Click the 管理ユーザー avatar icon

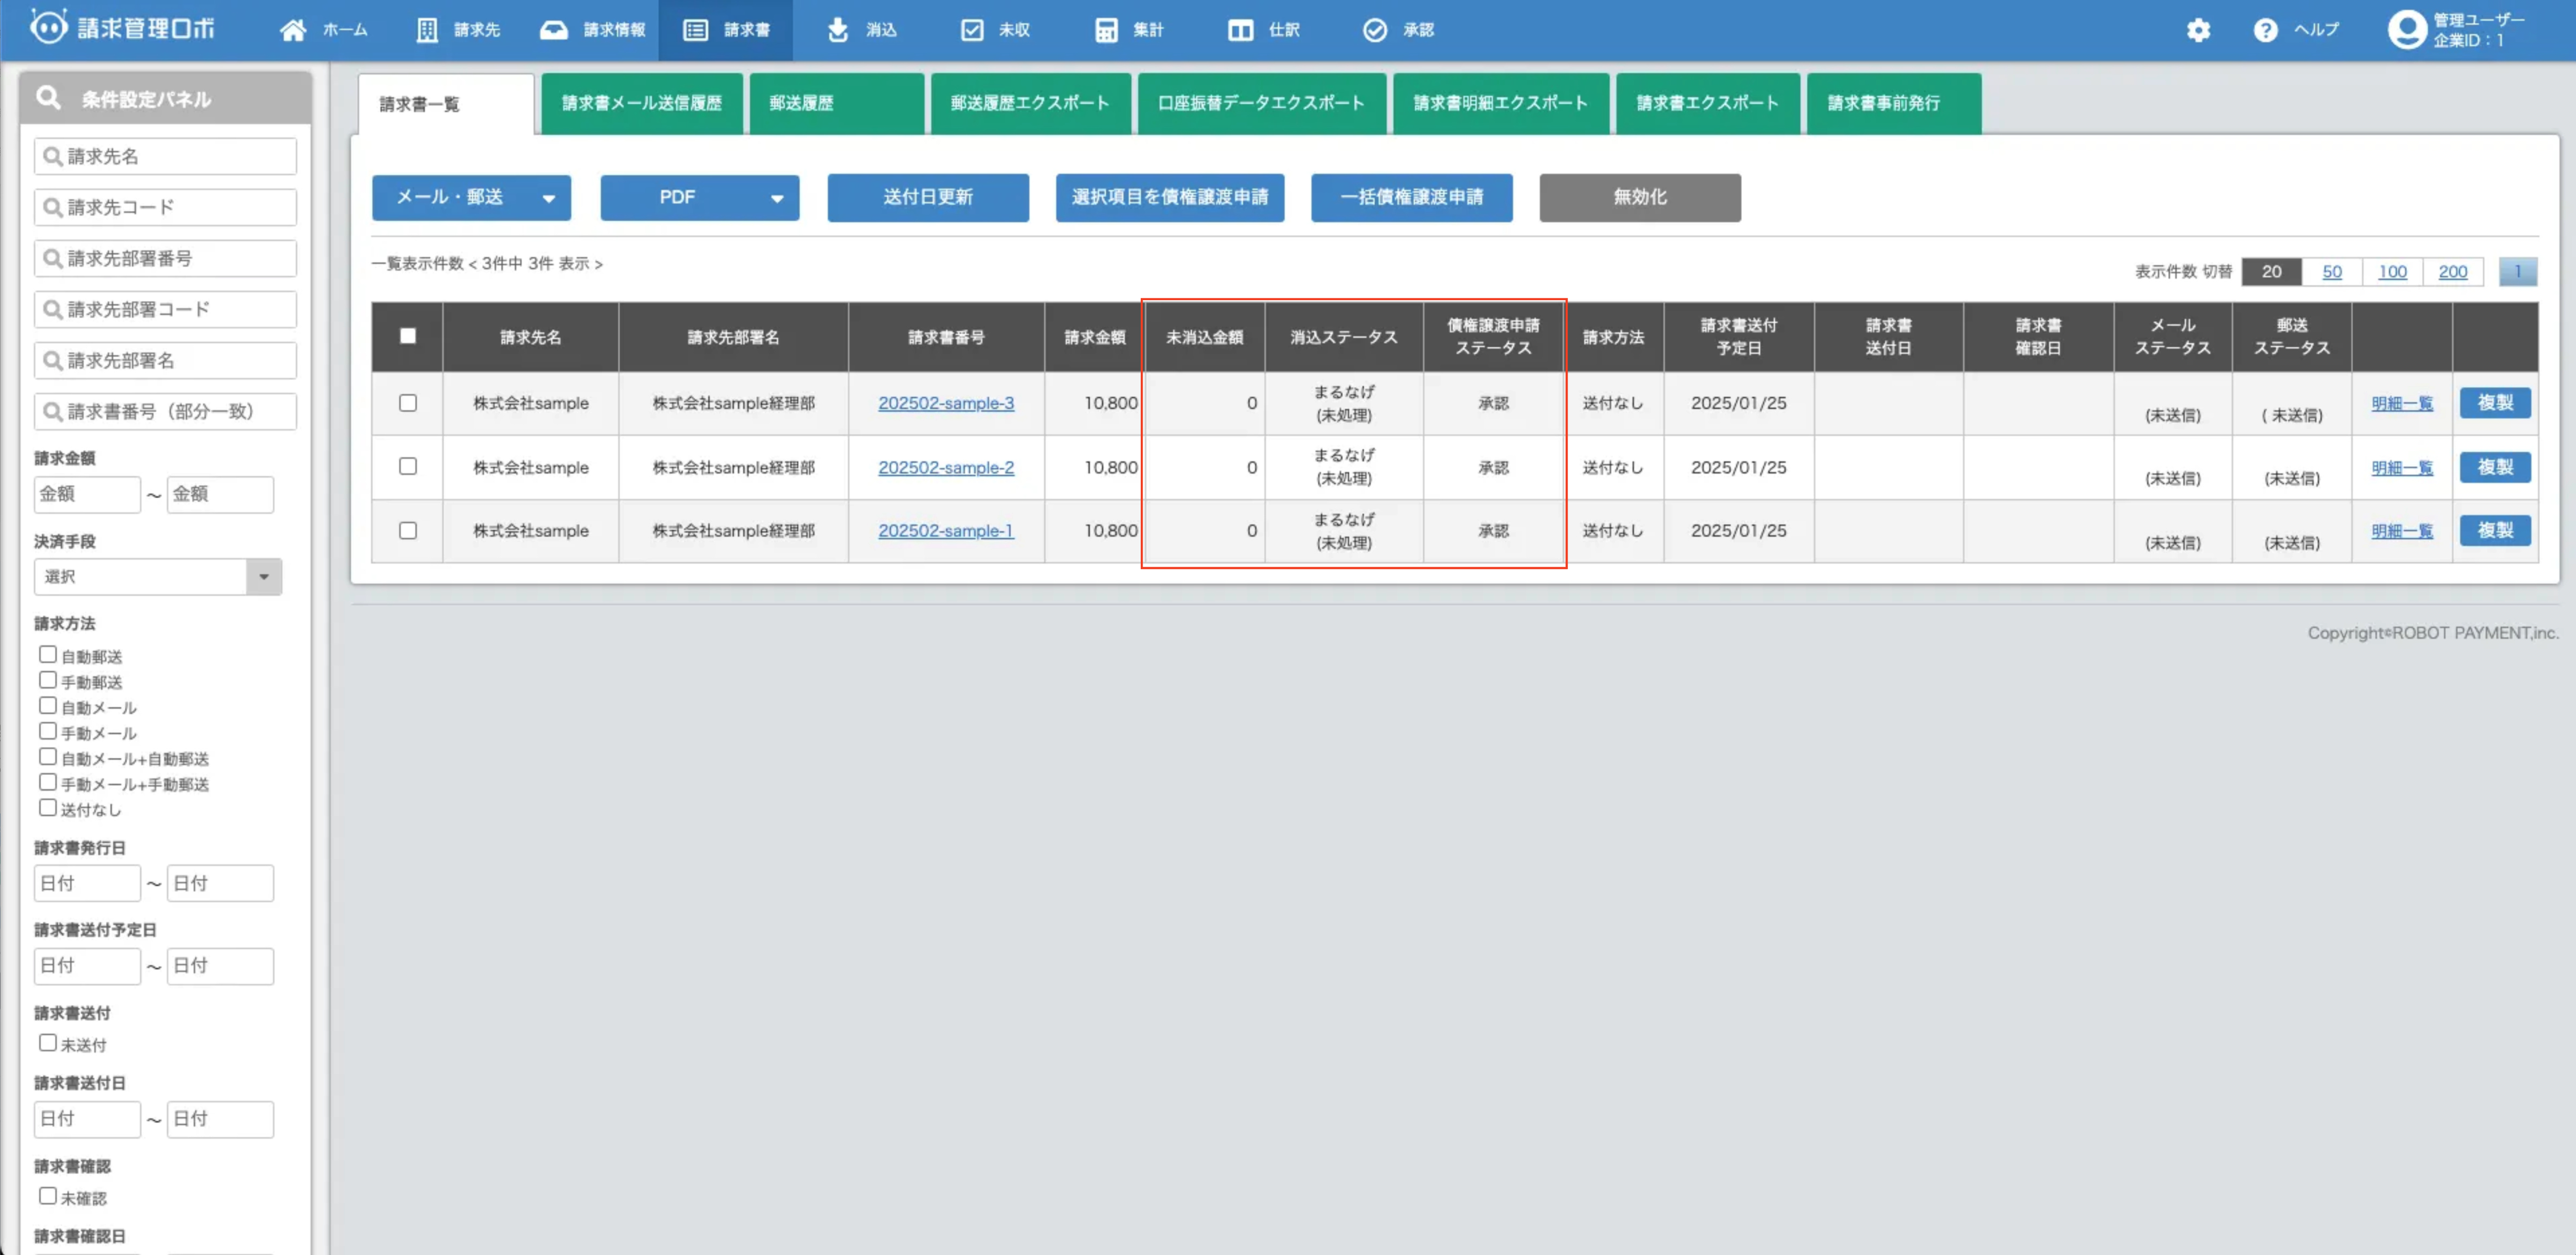[x=2407, y=29]
